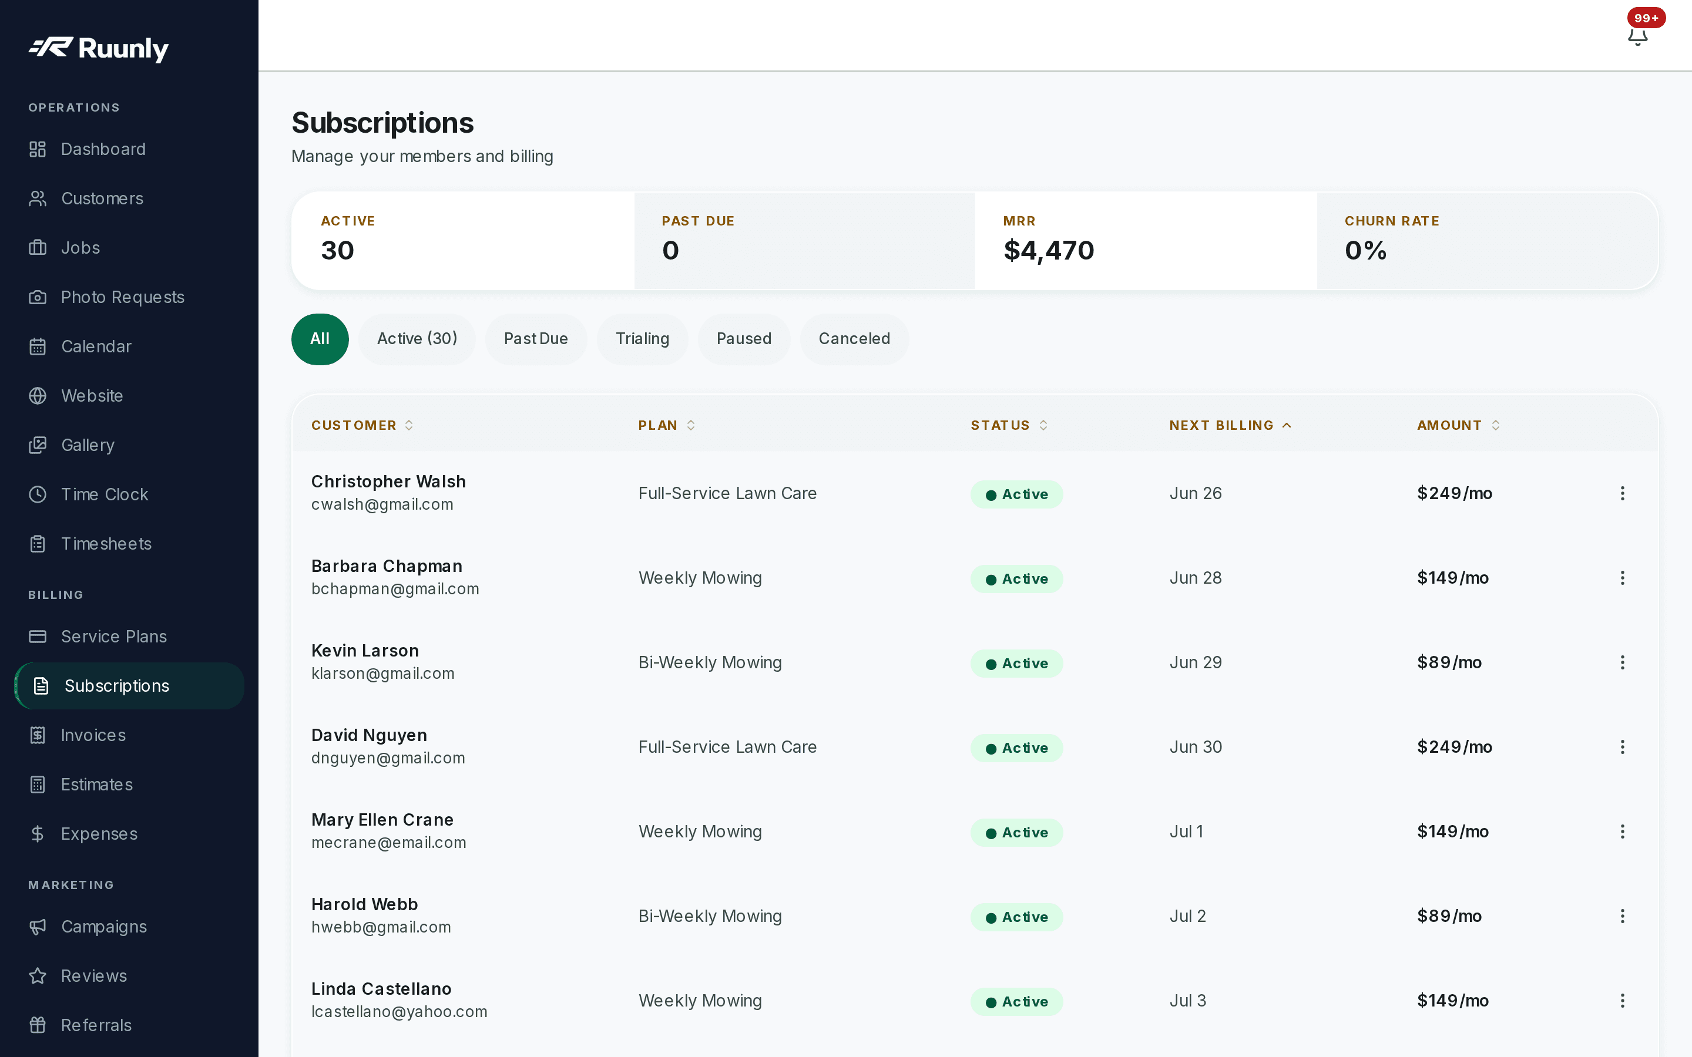Sort table by Customer column
Image resolution: width=1692 pixels, height=1057 pixels.
click(x=362, y=425)
